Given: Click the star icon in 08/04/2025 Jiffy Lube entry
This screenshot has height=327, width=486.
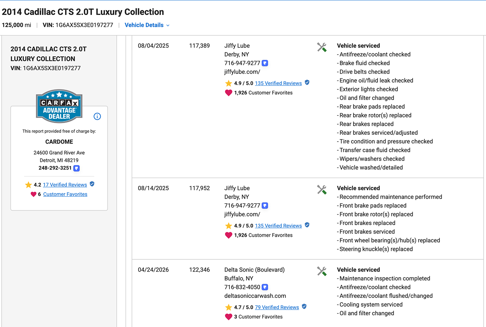Looking at the screenshot, I should tap(228, 83).
